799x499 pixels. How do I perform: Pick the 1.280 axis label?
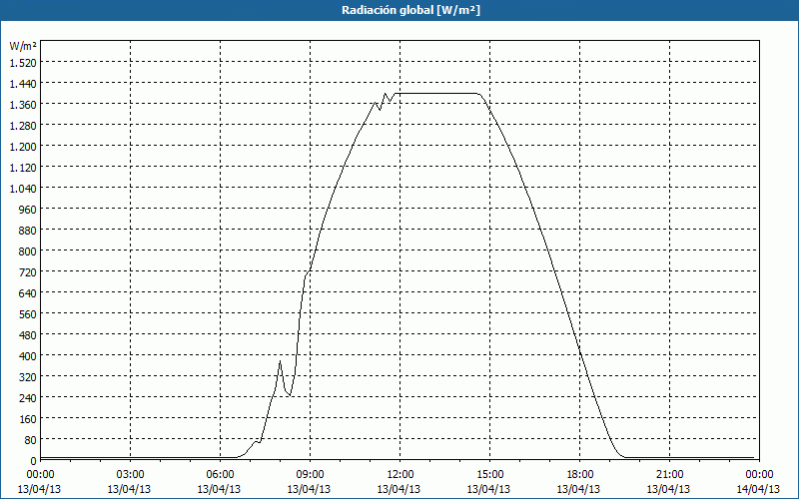tap(23, 126)
